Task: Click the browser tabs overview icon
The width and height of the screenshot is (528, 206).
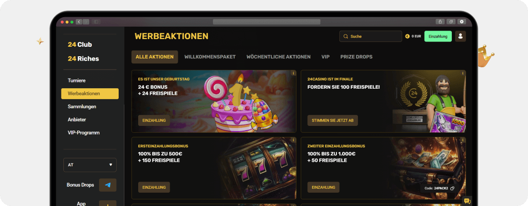Action: (451, 21)
